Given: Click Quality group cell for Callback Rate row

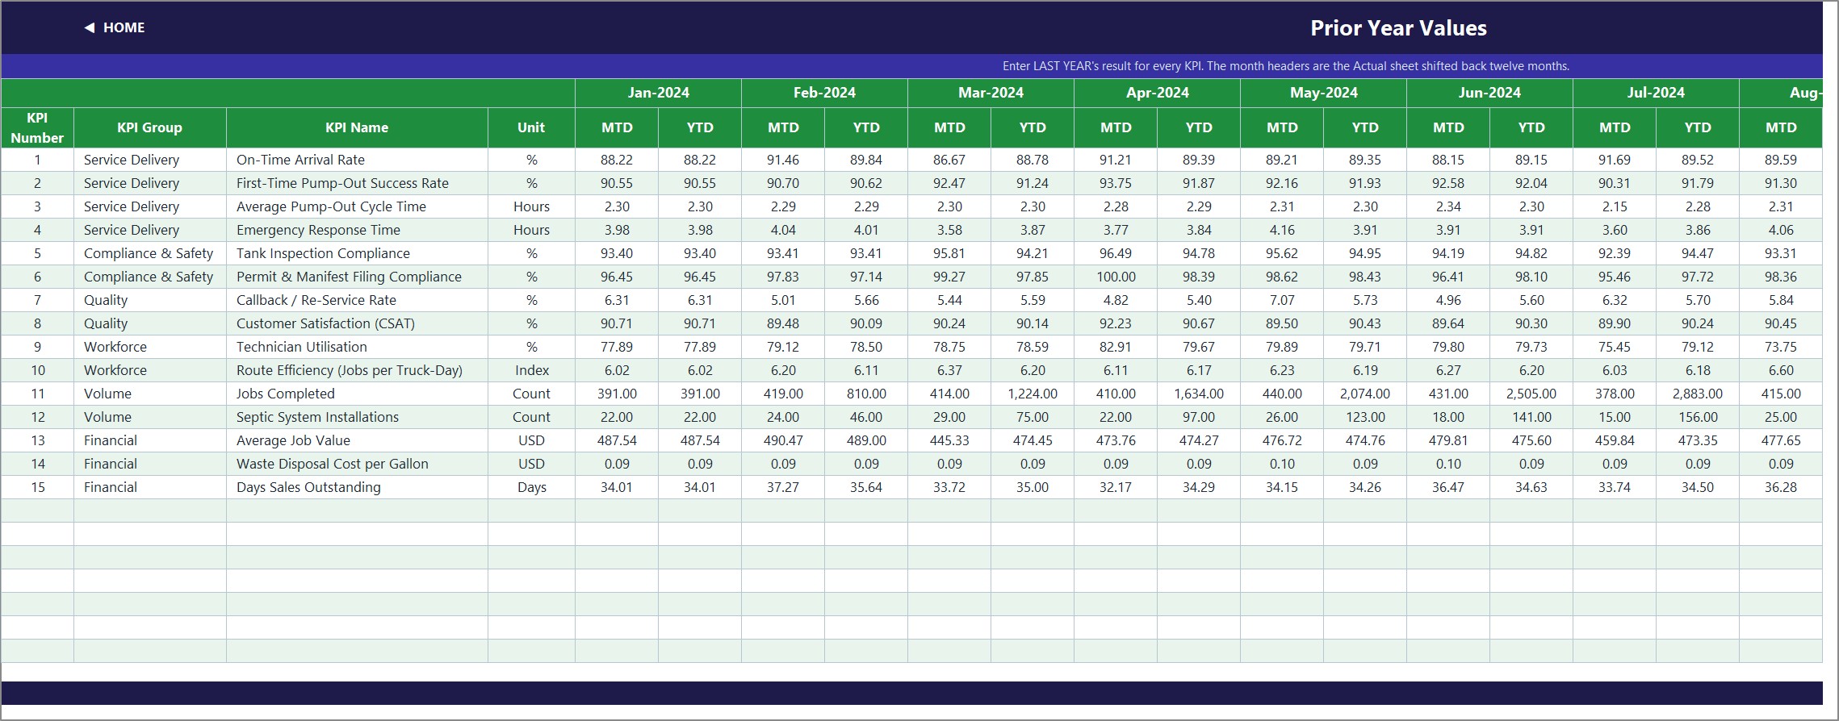Looking at the screenshot, I should tap(149, 300).
